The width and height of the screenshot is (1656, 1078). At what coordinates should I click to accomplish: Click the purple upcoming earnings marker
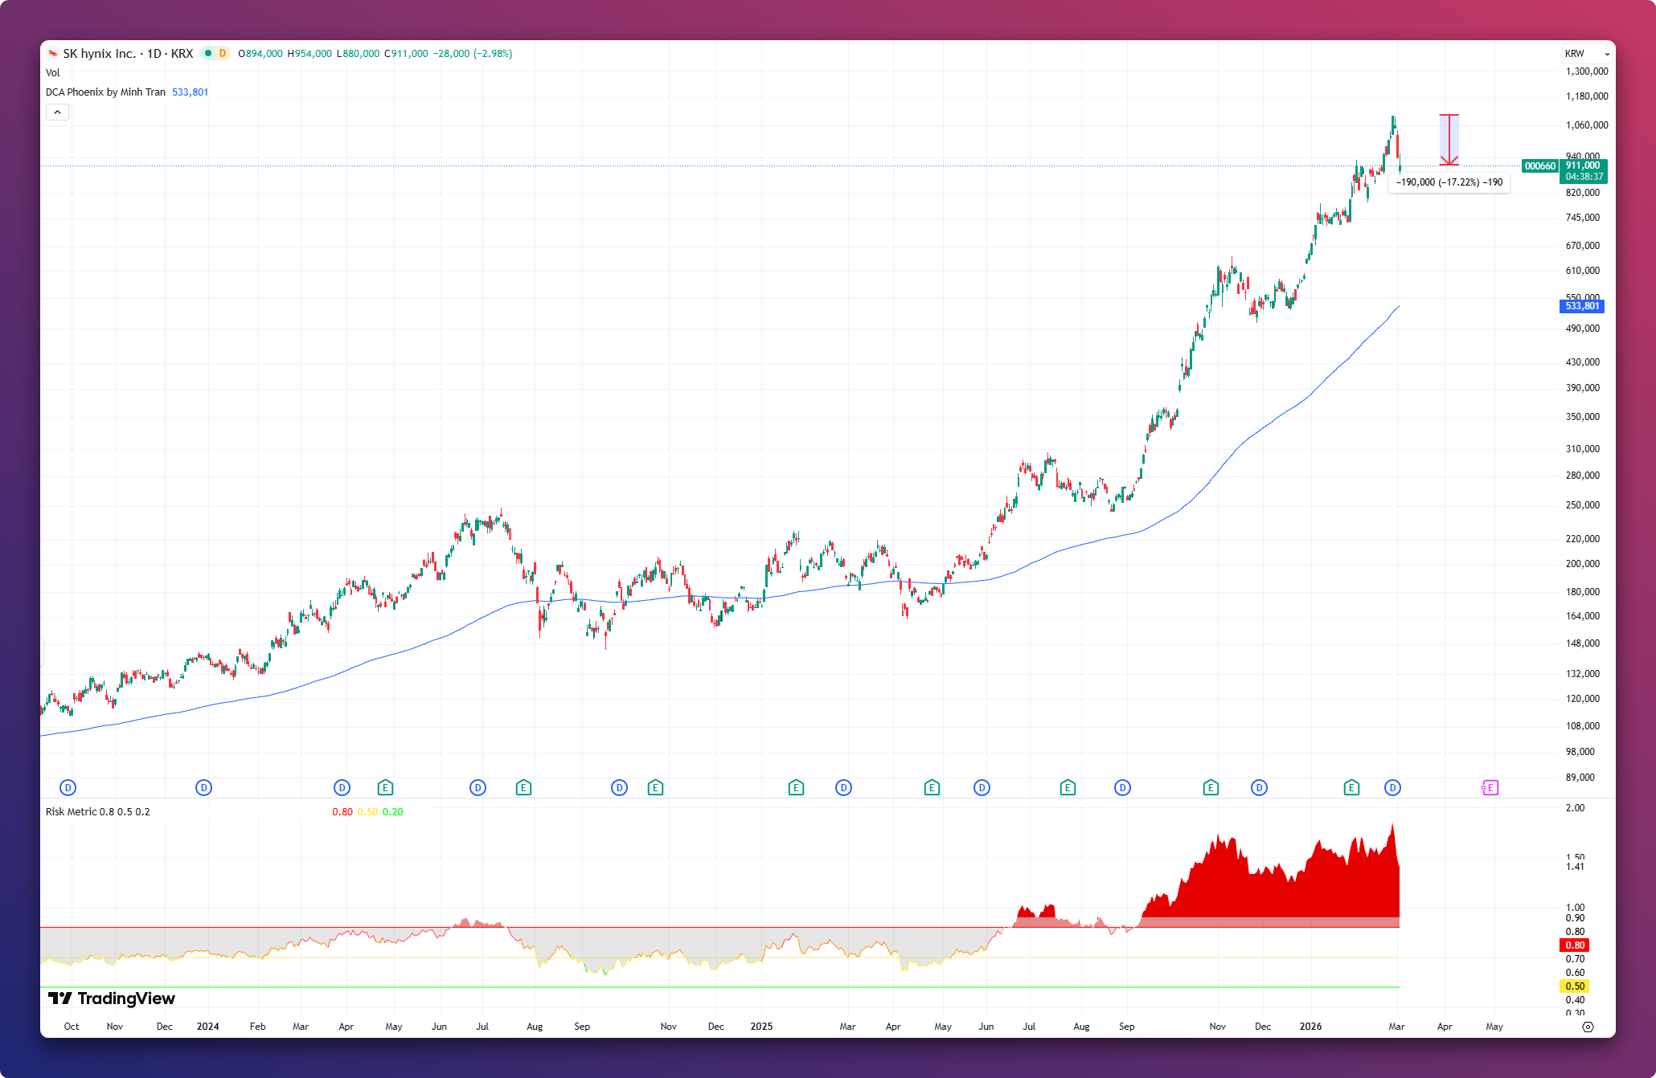[1490, 788]
